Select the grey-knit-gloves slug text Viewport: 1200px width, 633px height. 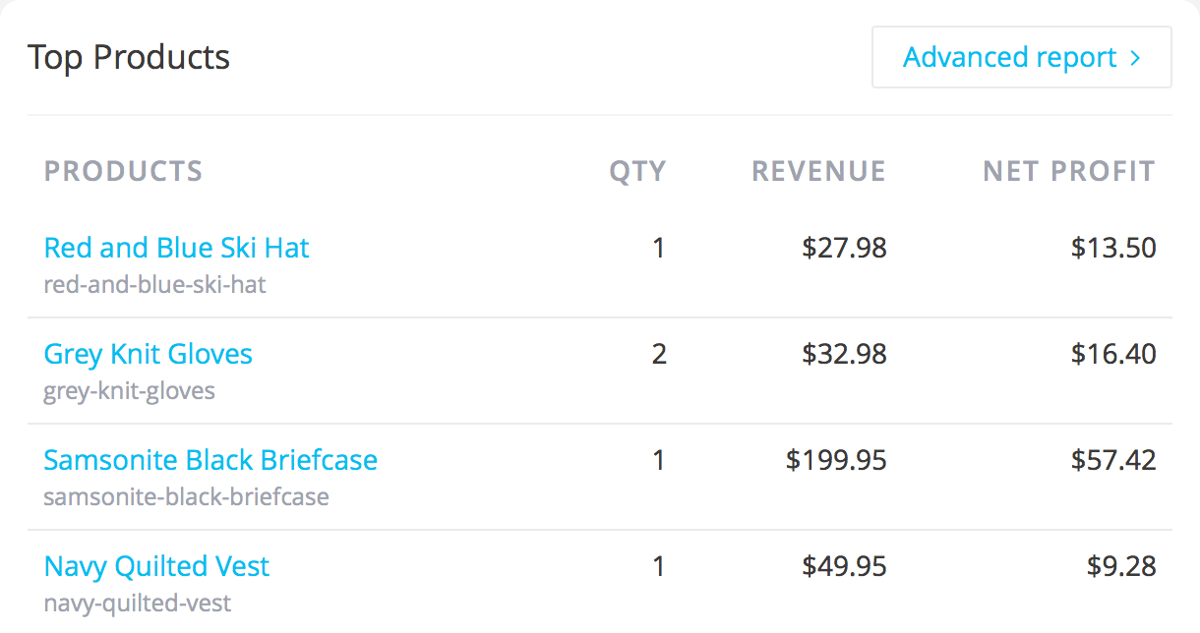(130, 391)
